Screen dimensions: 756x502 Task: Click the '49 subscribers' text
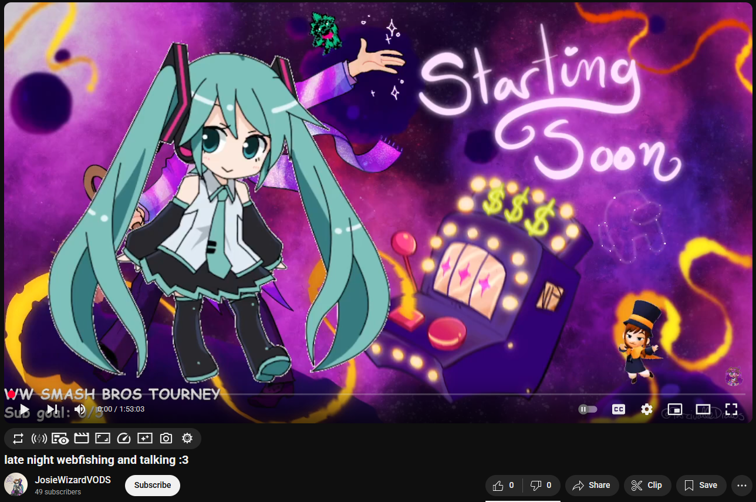(x=58, y=492)
